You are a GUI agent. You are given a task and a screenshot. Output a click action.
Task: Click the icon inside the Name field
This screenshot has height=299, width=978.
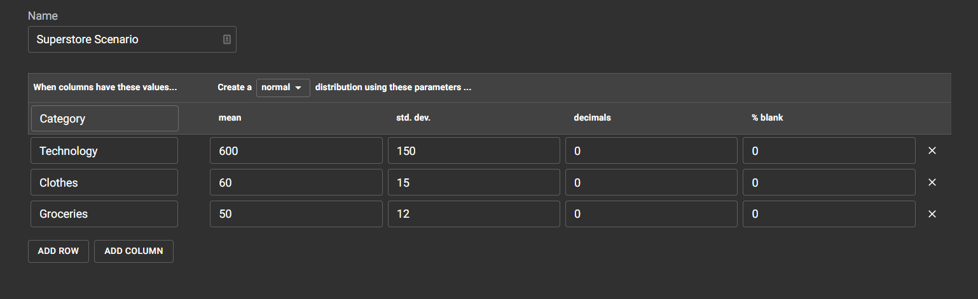tap(227, 39)
